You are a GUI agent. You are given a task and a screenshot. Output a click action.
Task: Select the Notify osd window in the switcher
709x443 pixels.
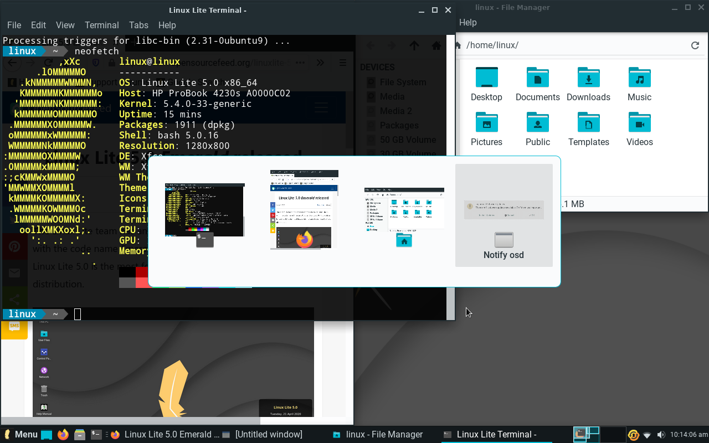(504, 214)
